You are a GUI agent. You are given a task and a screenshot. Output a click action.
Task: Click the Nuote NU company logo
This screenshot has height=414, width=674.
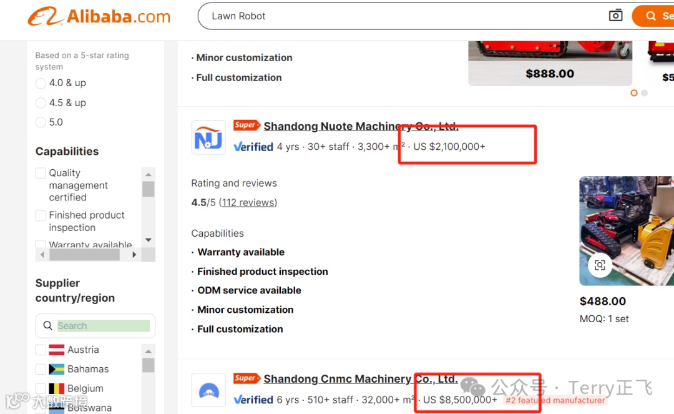[x=208, y=137]
